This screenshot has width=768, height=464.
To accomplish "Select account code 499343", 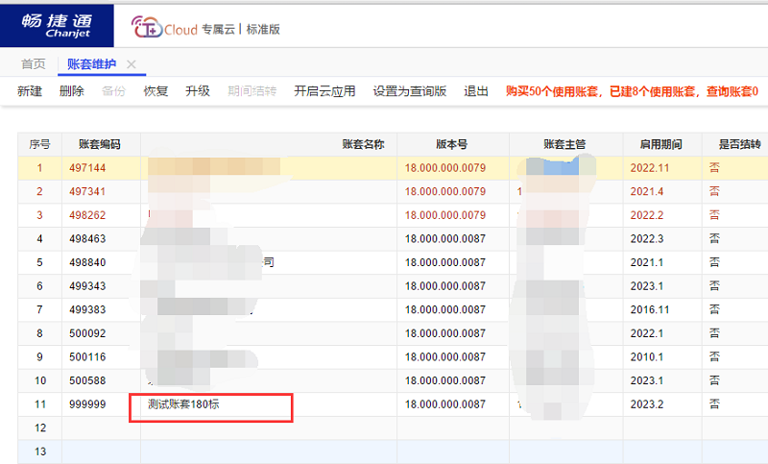I will click(x=87, y=286).
